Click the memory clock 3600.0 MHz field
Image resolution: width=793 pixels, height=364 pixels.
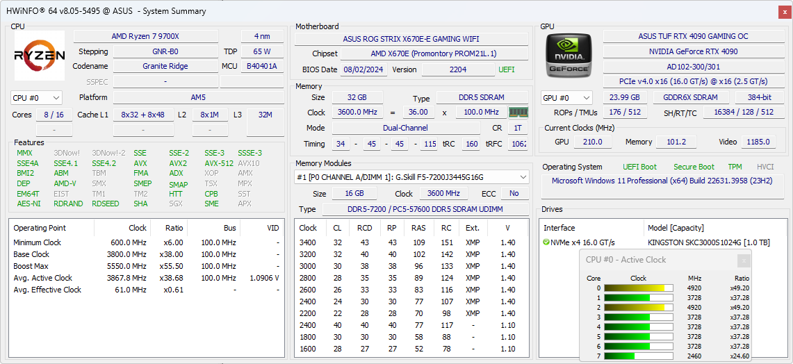[x=357, y=113]
